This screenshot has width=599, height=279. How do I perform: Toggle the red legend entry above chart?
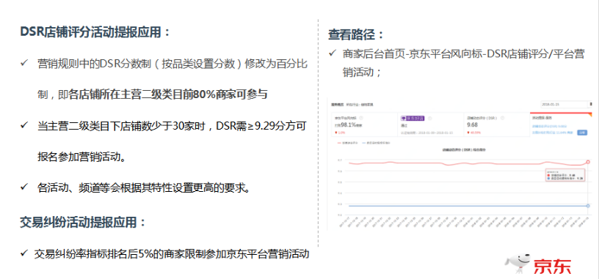pos(348,143)
